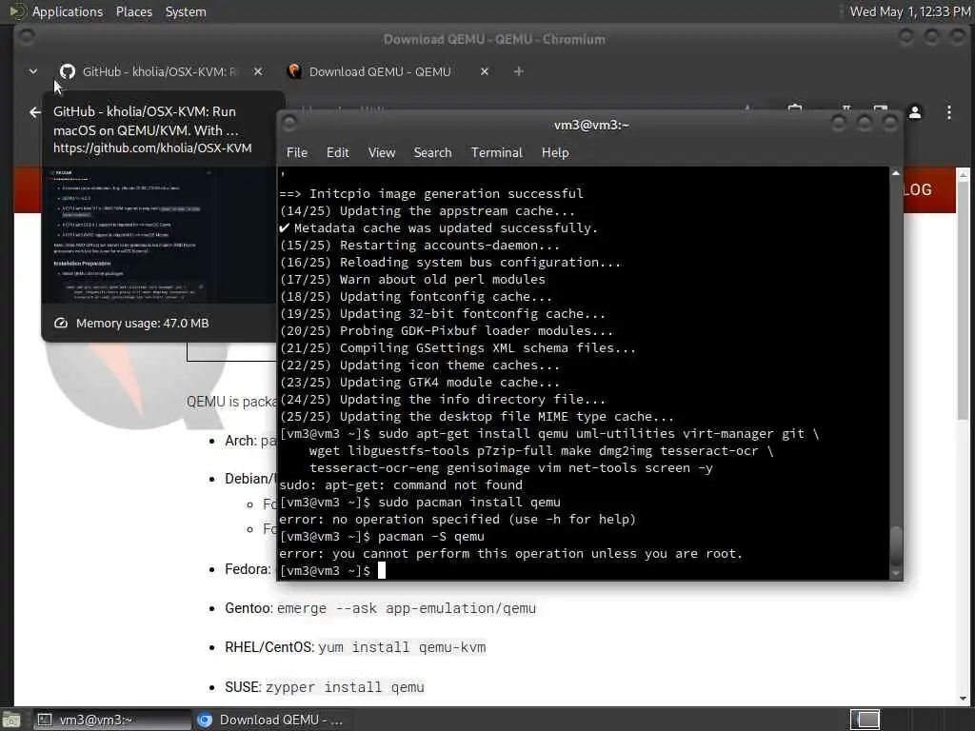The image size is (975, 731).
Task: Open terminal File menu
Action: pyautogui.click(x=297, y=152)
